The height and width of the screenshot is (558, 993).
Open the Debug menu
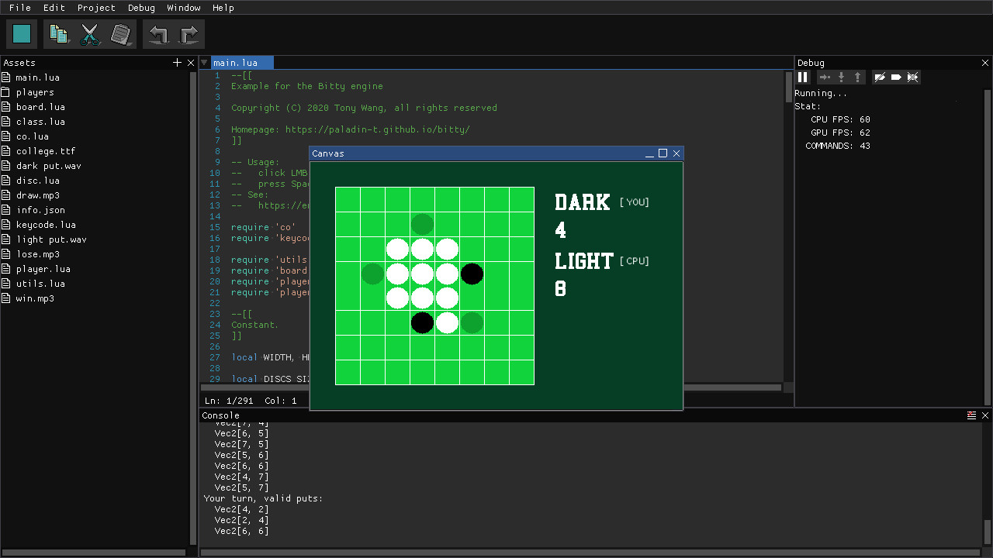pyautogui.click(x=141, y=8)
